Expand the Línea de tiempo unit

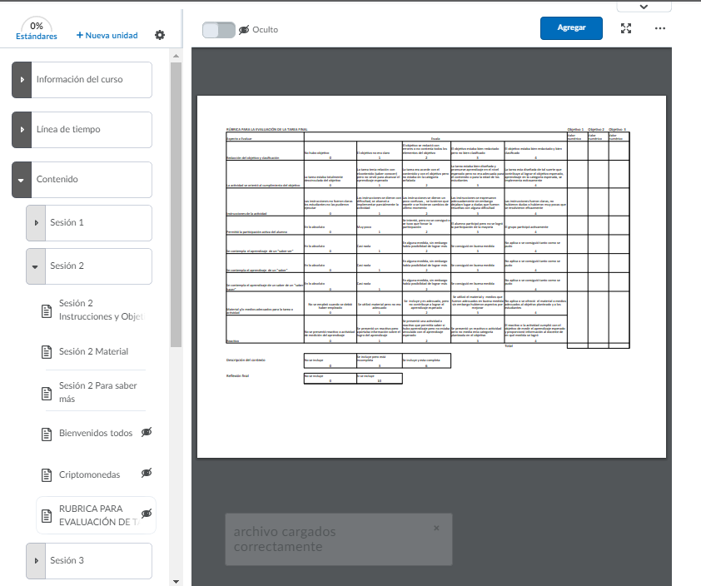[22, 130]
